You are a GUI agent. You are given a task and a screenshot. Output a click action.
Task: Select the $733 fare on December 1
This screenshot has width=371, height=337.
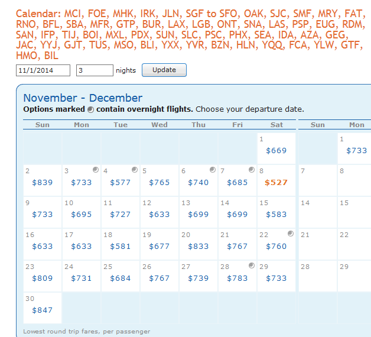coord(356,151)
